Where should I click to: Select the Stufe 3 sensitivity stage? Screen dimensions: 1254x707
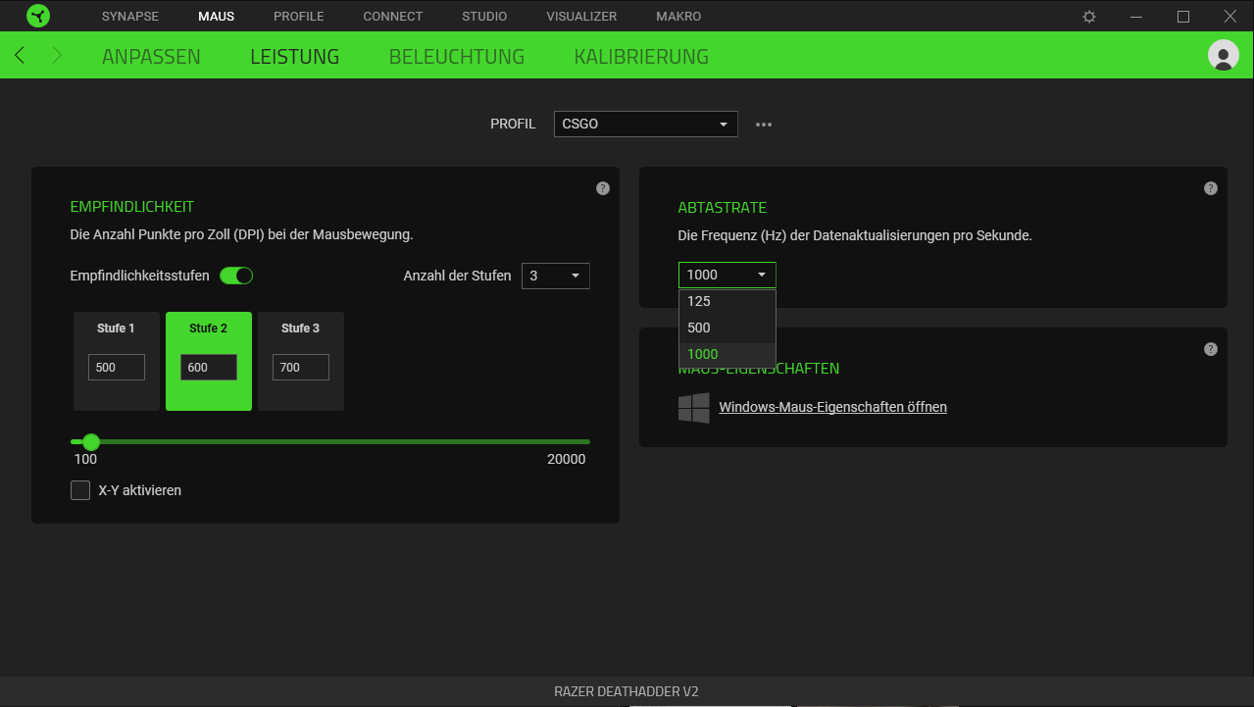click(x=301, y=362)
